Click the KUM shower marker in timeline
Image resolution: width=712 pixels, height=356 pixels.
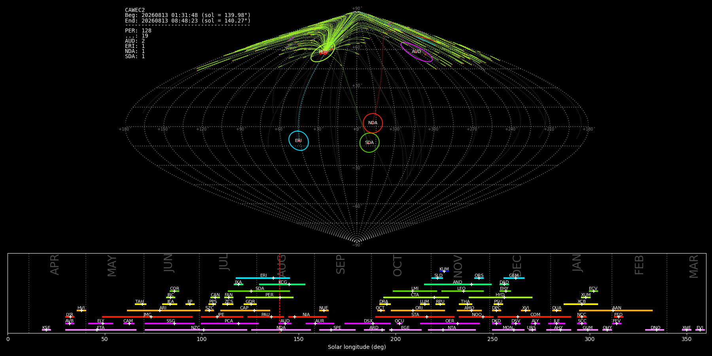tap(444, 271)
